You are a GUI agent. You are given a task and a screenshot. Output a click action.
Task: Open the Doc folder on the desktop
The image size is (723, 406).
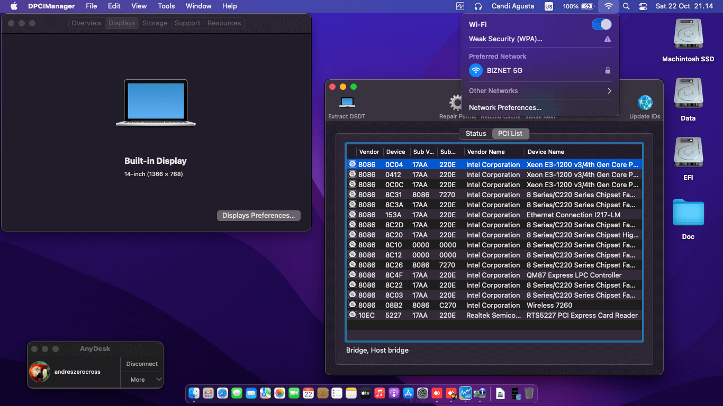[688, 213]
